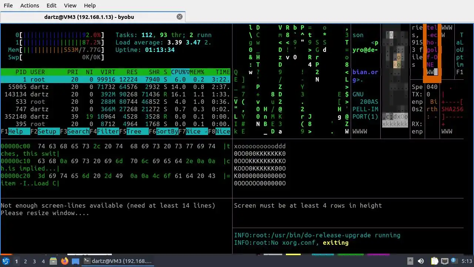Click htop F3 Search
Image resolution: width=474 pixels, height=267 pixels.
tap(74, 131)
